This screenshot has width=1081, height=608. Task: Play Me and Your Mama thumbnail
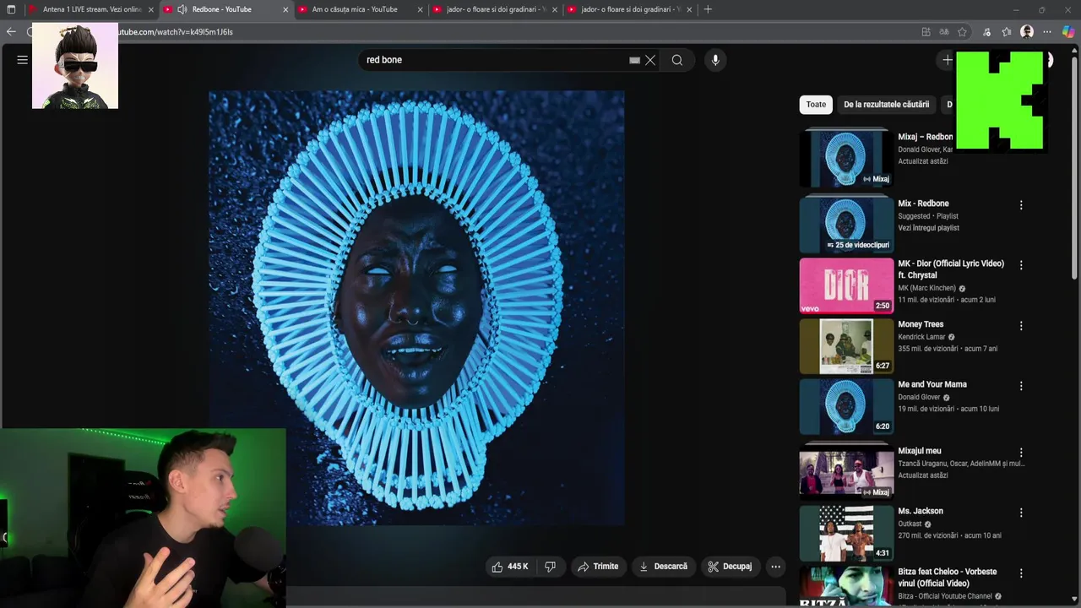click(x=846, y=406)
